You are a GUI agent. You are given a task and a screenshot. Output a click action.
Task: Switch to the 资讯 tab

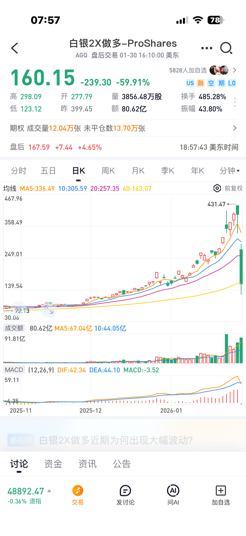pyautogui.click(x=87, y=464)
